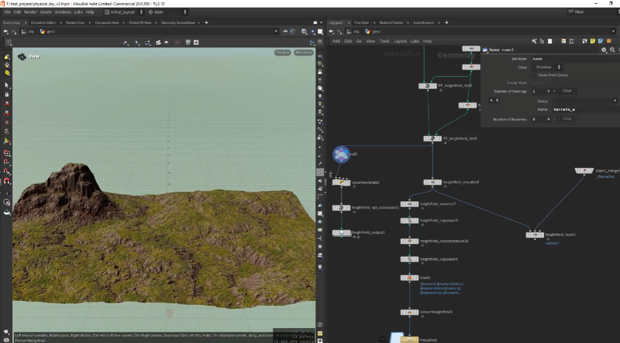
Task: Open the Main radial menu dropdown
Action: [x=166, y=12]
